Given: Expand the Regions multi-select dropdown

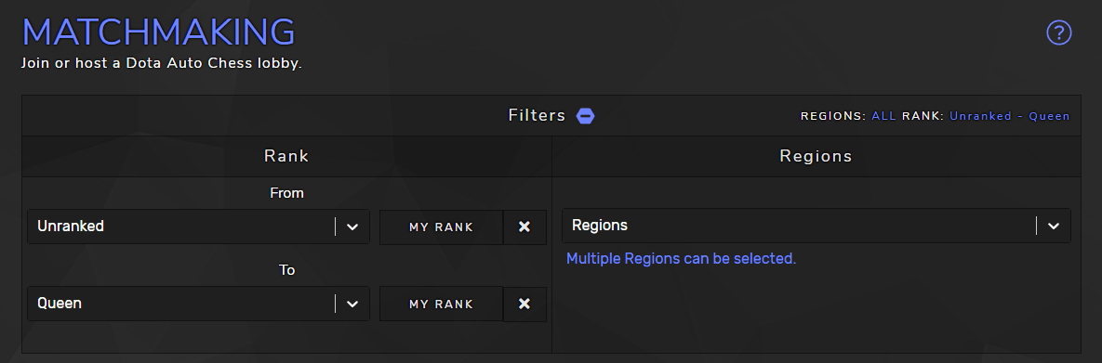Looking at the screenshot, I should (x=816, y=226).
